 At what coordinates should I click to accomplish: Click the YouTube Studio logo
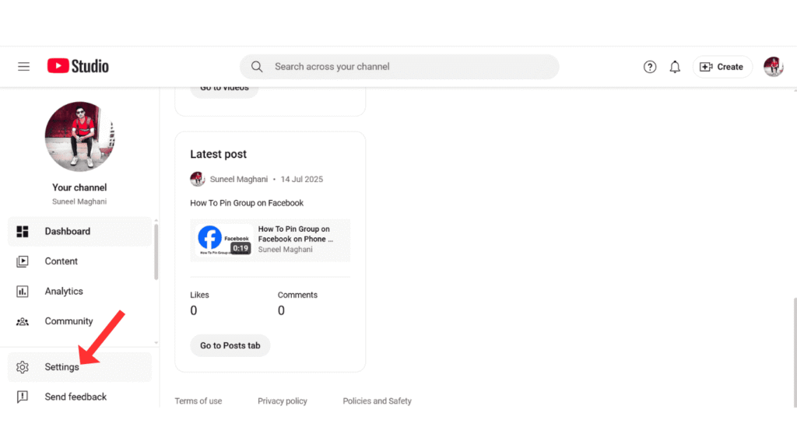point(77,66)
